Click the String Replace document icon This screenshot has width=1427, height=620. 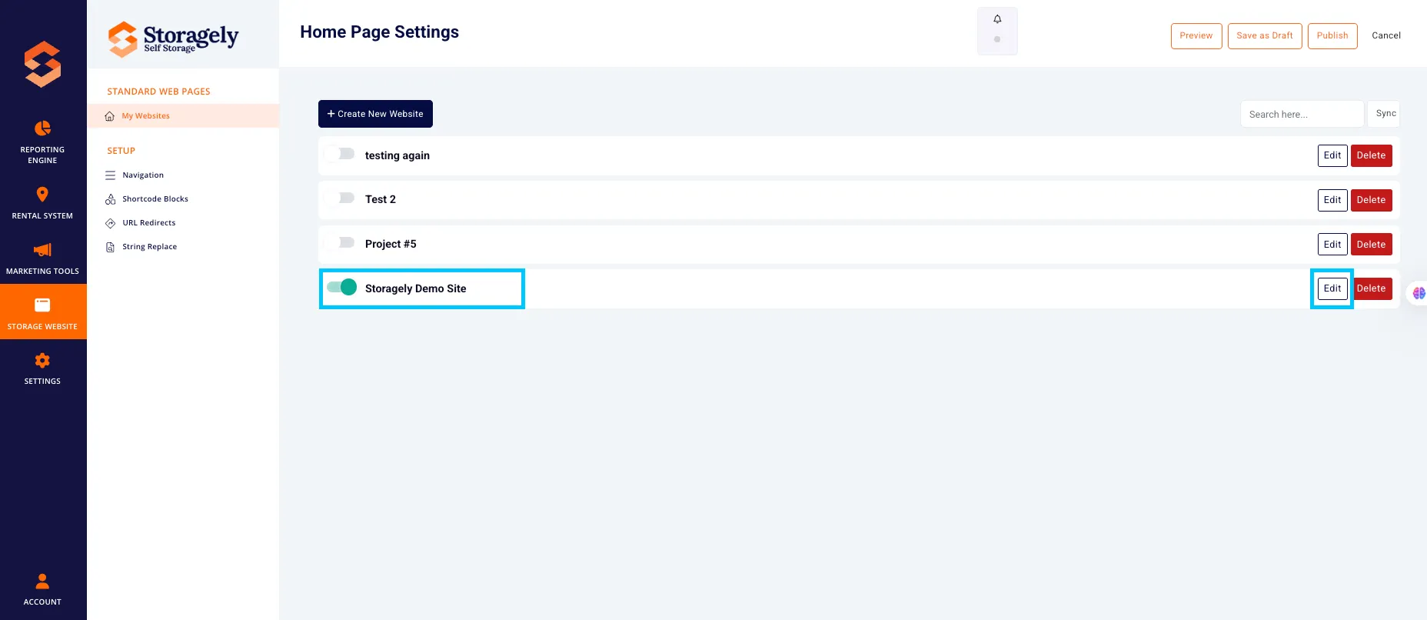coord(110,247)
